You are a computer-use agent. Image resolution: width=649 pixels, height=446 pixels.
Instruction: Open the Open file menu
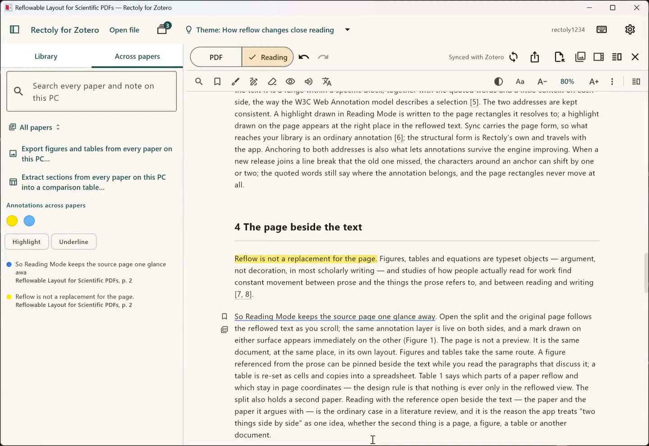(124, 30)
